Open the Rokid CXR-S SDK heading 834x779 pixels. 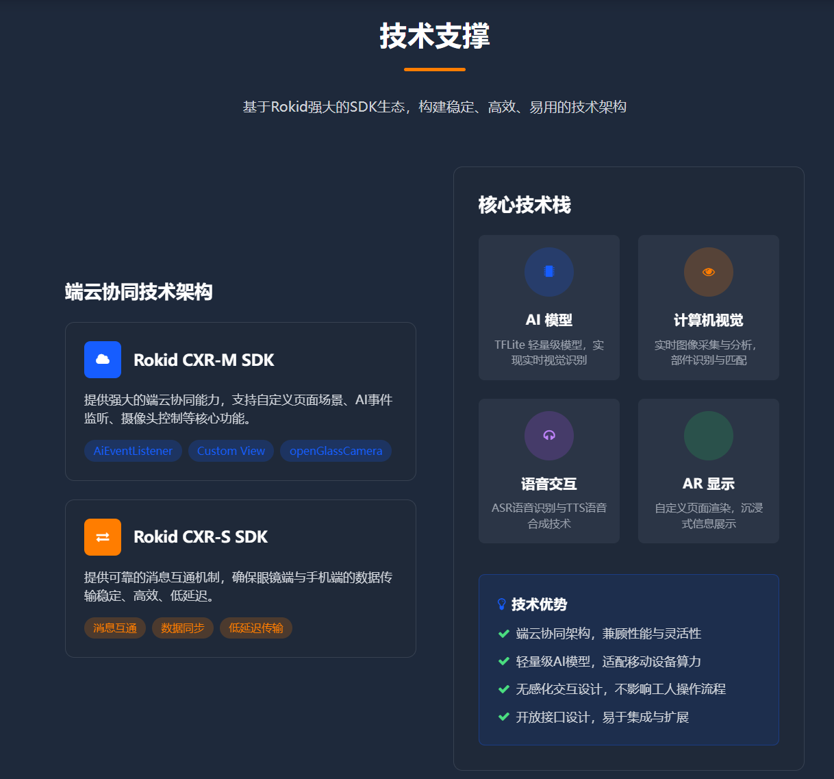coord(201,537)
